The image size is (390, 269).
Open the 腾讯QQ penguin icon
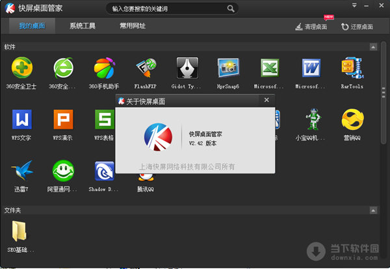(146, 177)
